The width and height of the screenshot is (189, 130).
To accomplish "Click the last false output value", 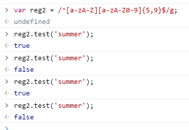I will [x=24, y=117].
